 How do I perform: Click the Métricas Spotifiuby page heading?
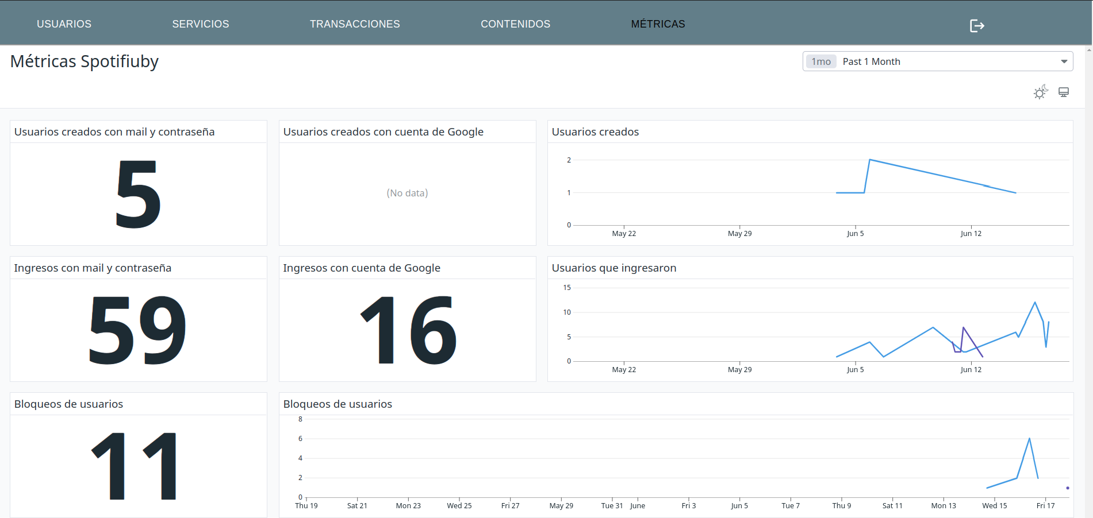(x=85, y=61)
